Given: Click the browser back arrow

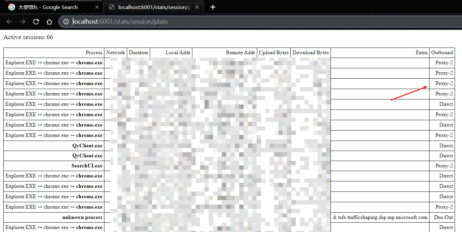Looking at the screenshot, I should point(9,22).
